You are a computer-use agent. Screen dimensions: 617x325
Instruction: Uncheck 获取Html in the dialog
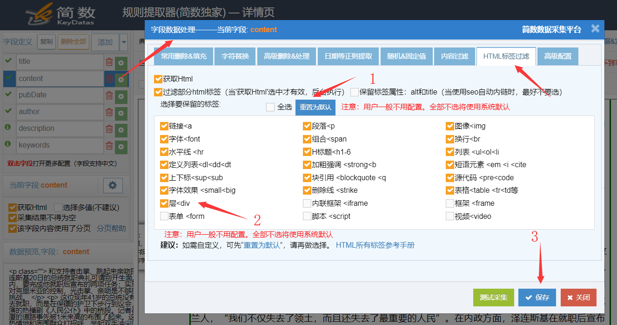point(158,79)
